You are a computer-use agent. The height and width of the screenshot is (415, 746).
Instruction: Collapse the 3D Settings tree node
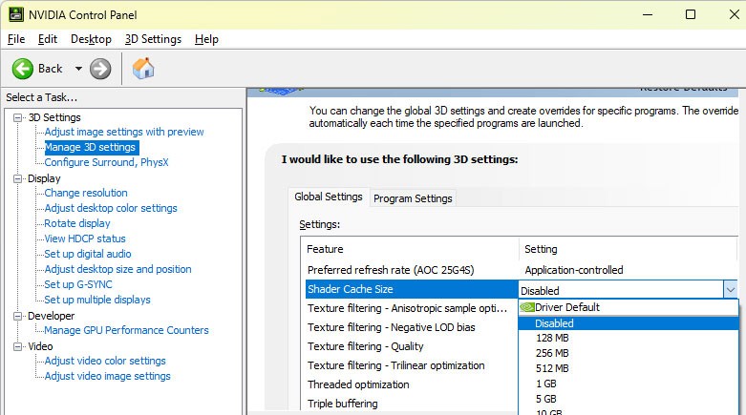tap(18, 117)
